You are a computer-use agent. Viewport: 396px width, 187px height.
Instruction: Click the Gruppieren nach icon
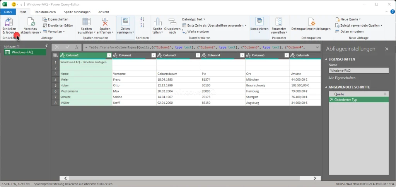172,22
